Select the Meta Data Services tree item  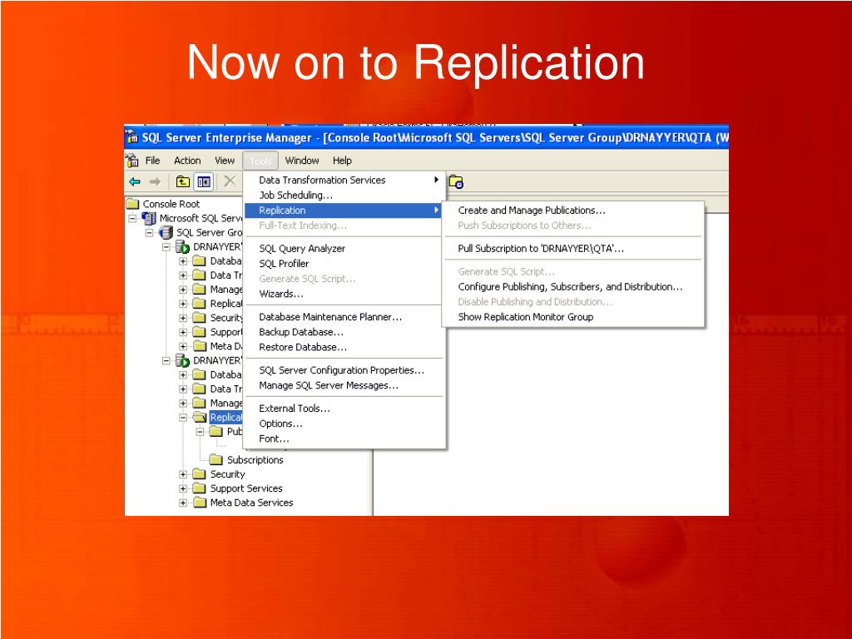tap(251, 502)
